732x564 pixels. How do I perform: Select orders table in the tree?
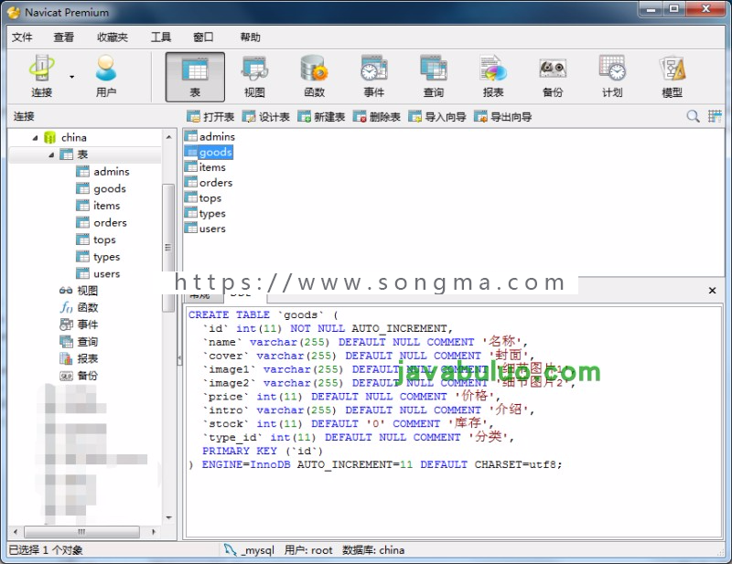click(x=102, y=223)
